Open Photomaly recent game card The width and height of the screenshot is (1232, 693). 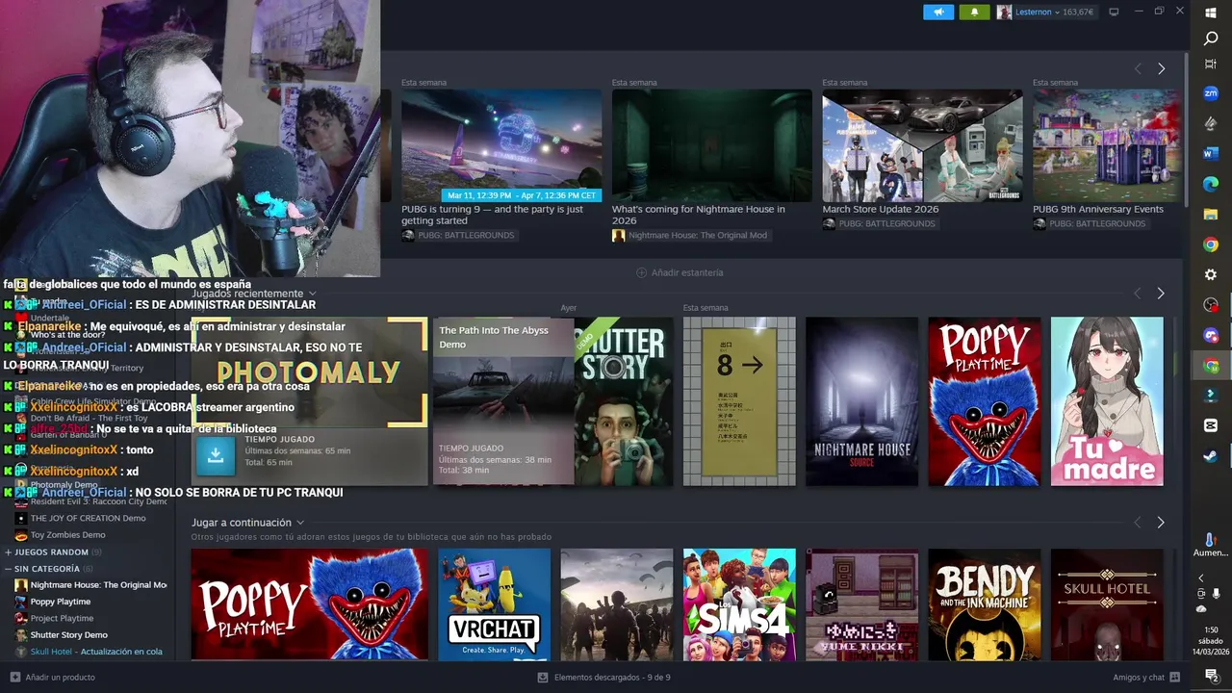point(309,401)
